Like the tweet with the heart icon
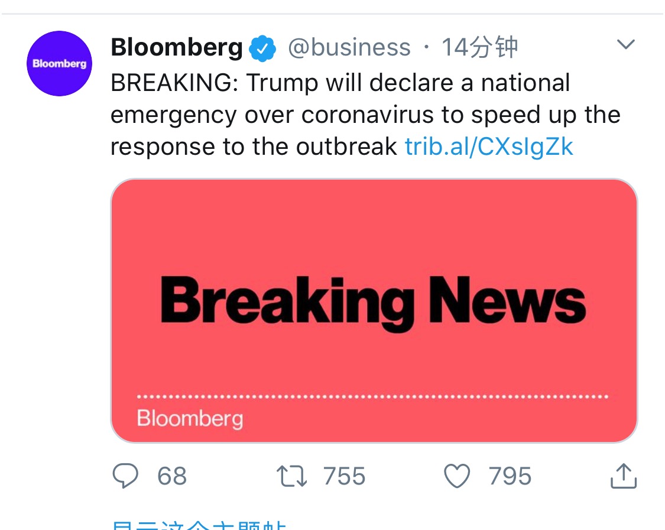Screen dimensions: 665x530 point(457,476)
